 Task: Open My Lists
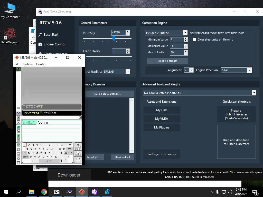[162, 110]
